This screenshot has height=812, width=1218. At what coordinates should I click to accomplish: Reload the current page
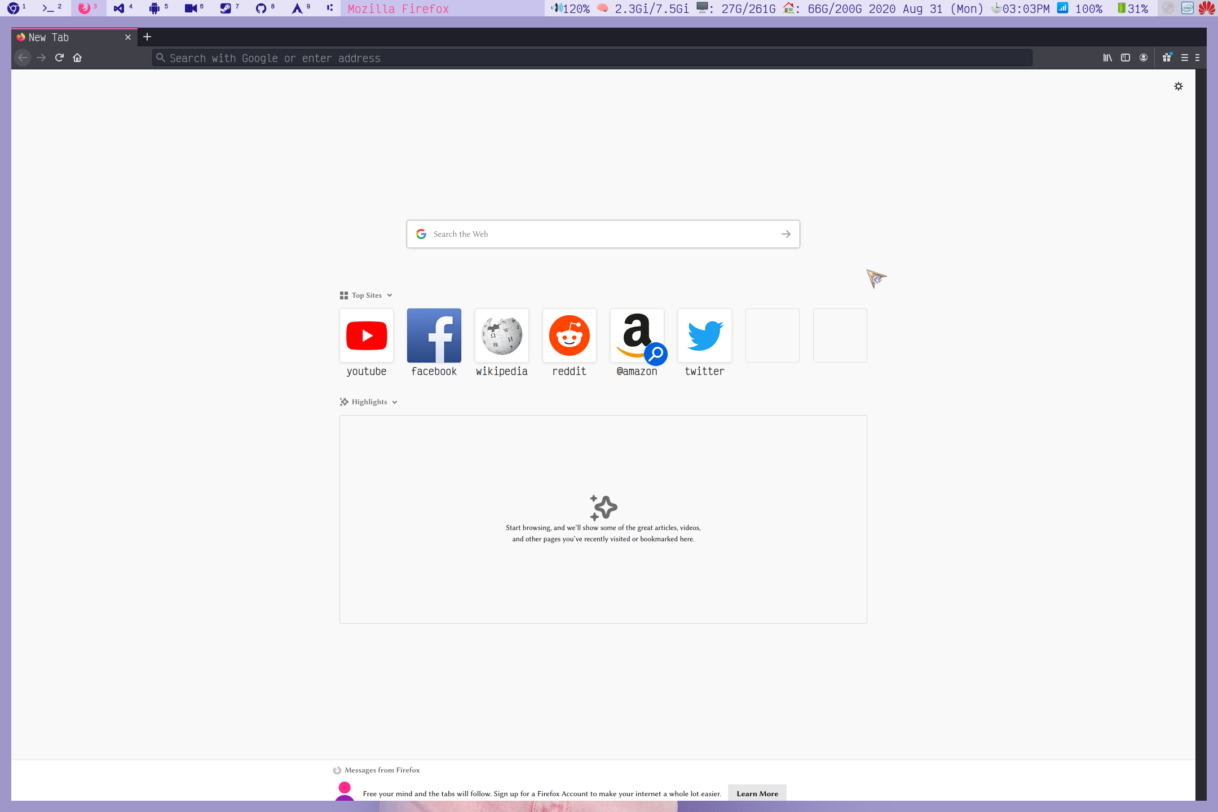[59, 58]
